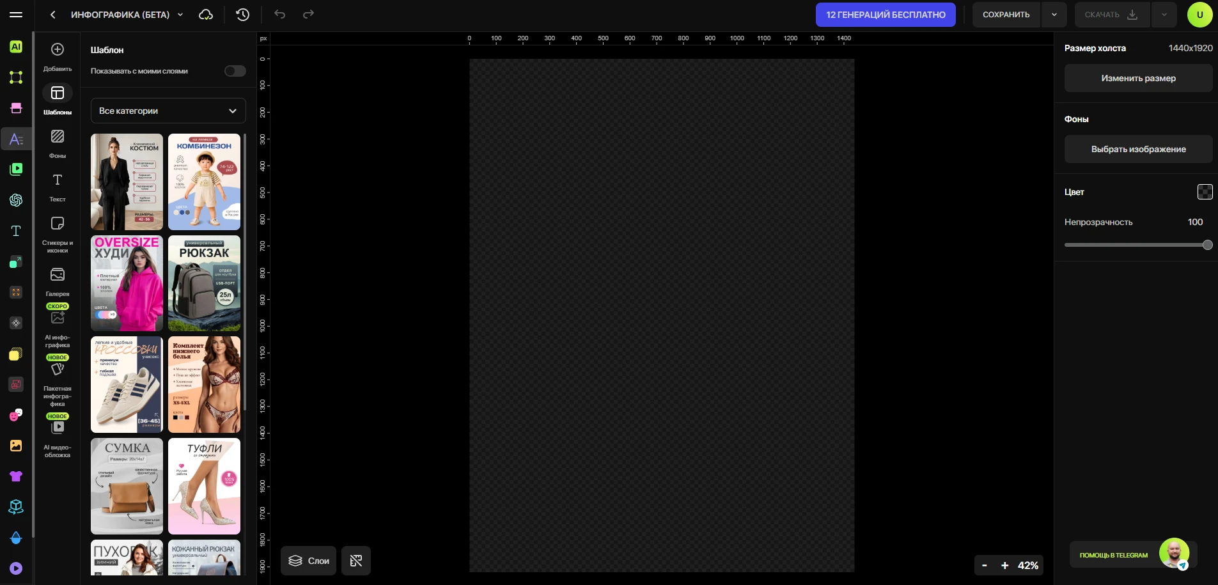
Task: Redo the last action
Action: 308,14
